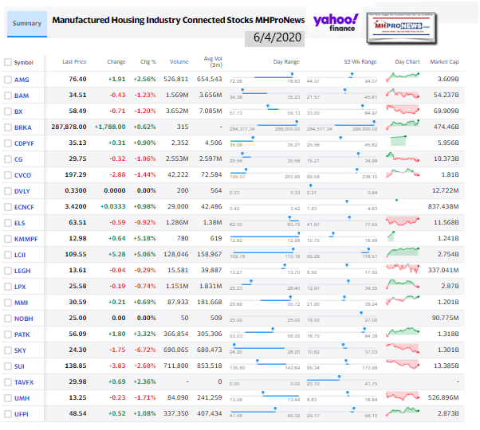The width and height of the screenshot is (480, 430).
Task: Toggle the select-all checkbox beside Symbol header
Action: pos(8,61)
